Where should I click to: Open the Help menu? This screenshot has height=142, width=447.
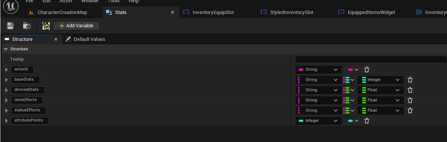(x=134, y=2)
